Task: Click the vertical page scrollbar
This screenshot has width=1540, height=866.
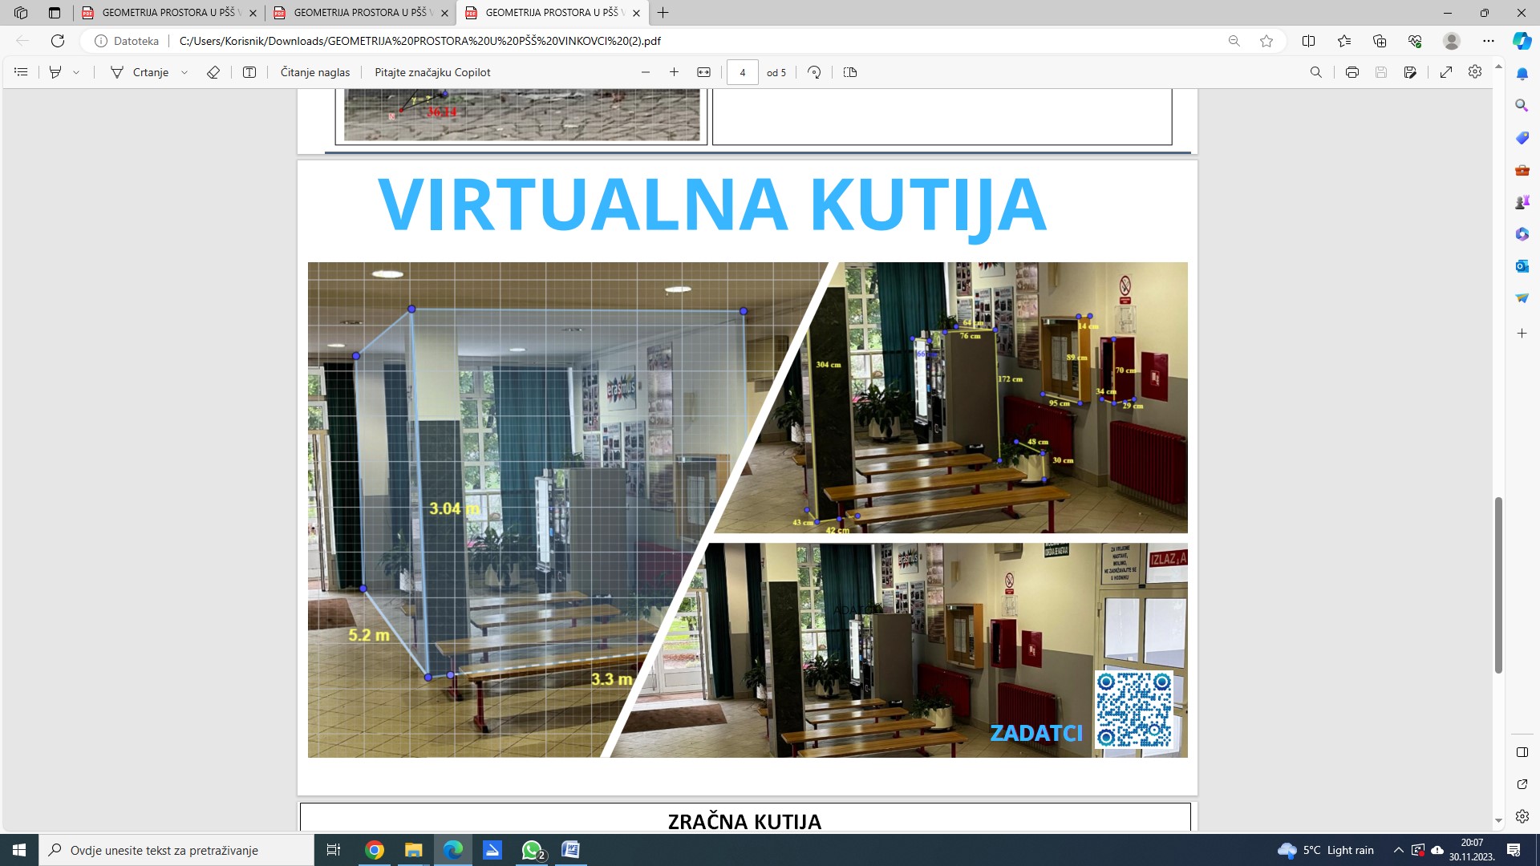Action: coord(1498,585)
